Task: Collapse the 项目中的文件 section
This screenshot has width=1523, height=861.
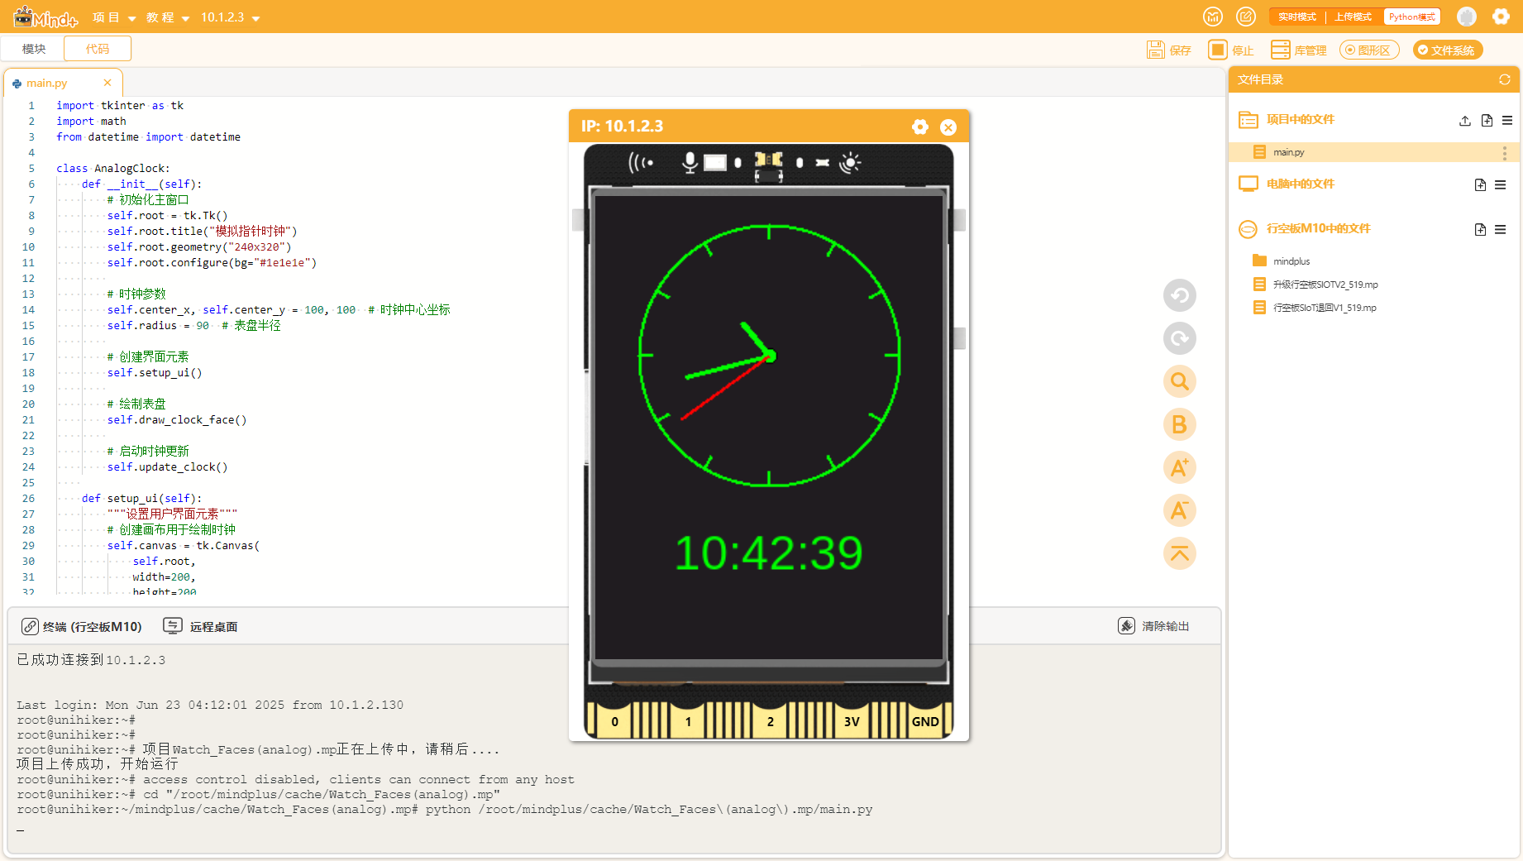Action: click(1300, 119)
